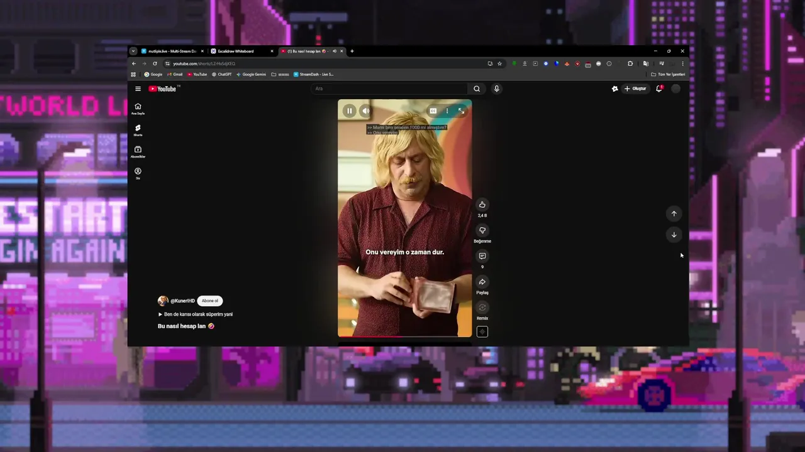Open a new browser tab
This screenshot has height=452, width=805.
(x=352, y=51)
